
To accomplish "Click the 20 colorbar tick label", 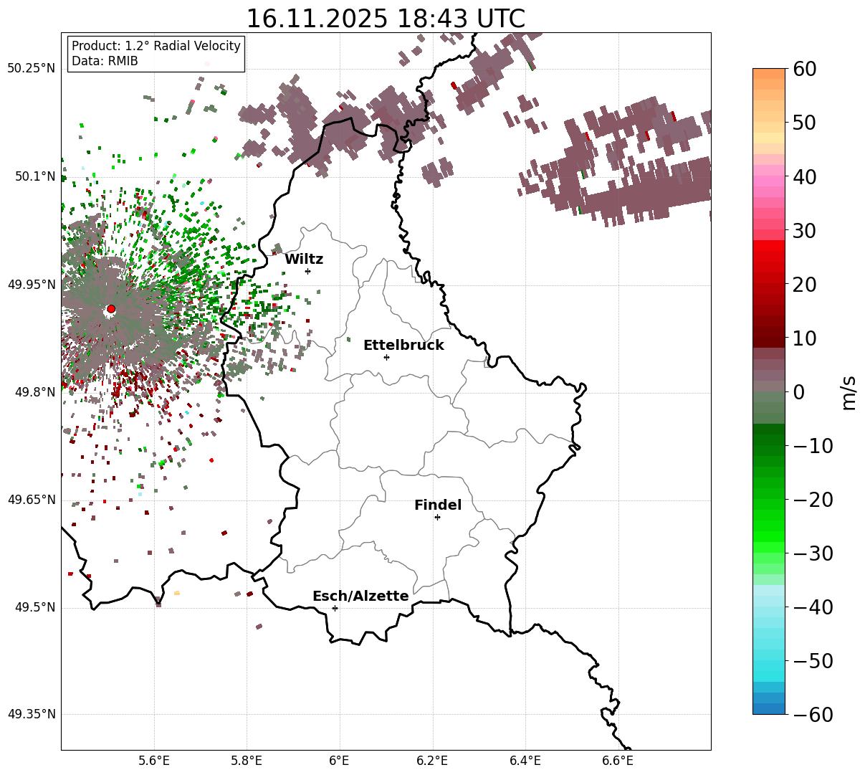I will (x=804, y=284).
